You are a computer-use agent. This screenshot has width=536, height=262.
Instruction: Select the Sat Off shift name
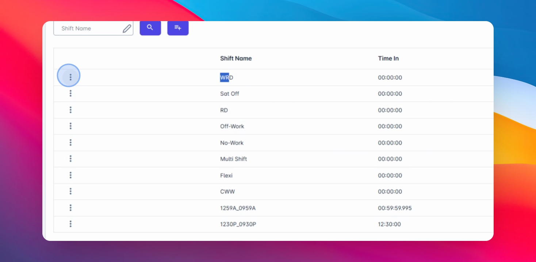(x=230, y=94)
